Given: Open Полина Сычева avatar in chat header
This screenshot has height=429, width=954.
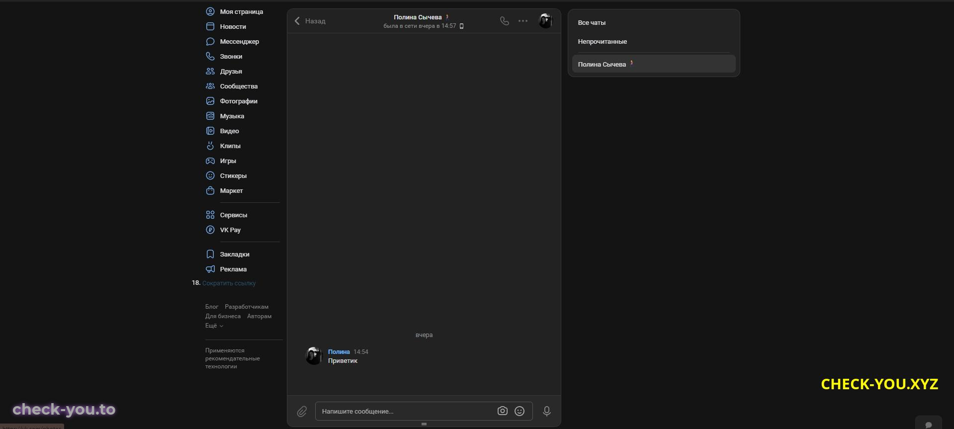Looking at the screenshot, I should point(546,21).
